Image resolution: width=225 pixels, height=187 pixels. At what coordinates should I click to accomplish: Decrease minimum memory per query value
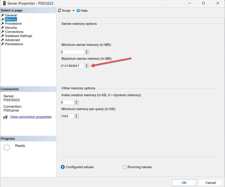coord(76,117)
